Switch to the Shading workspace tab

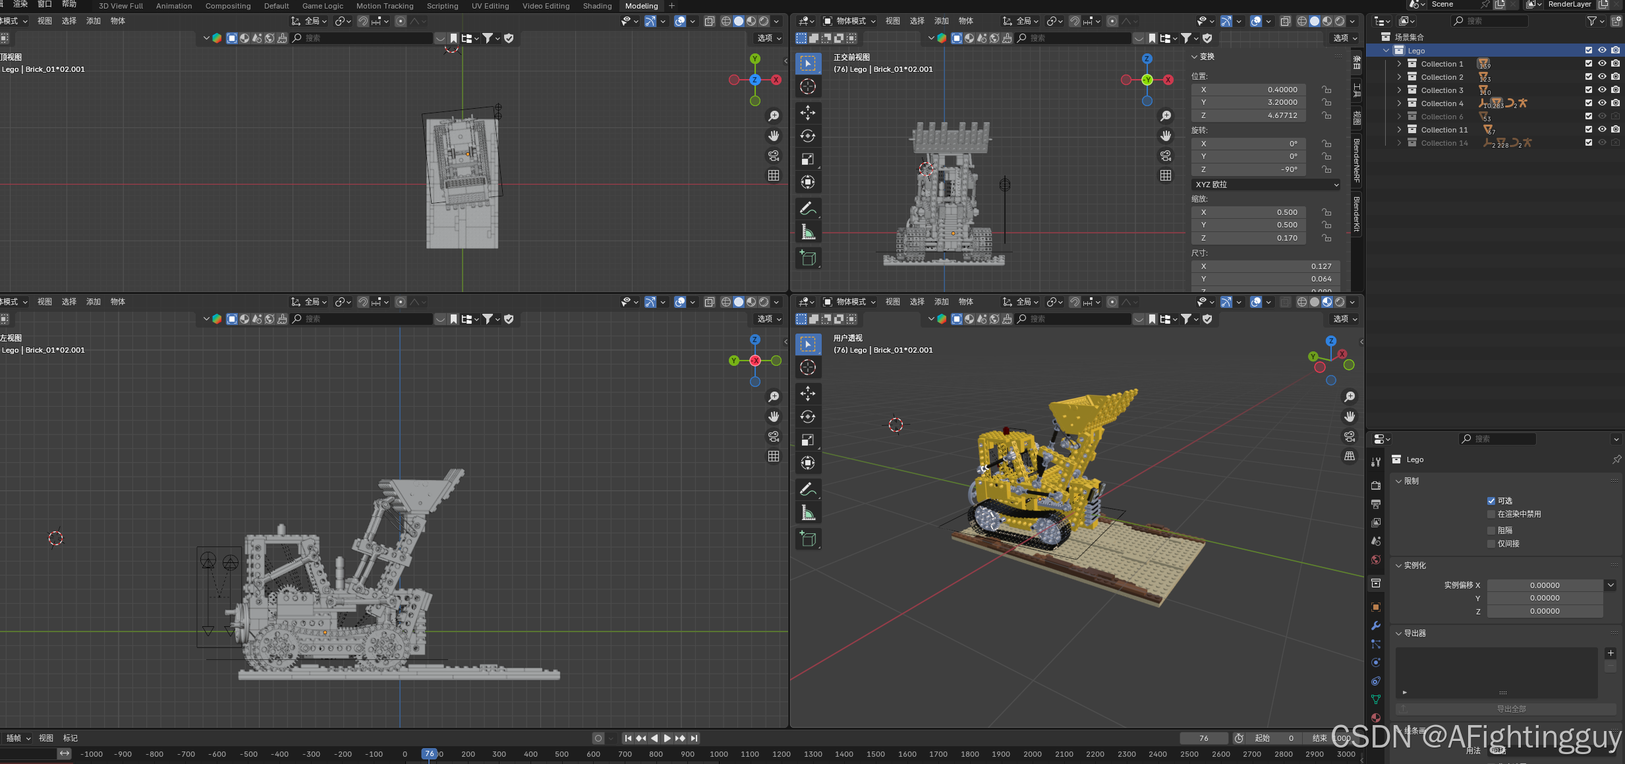point(597,6)
